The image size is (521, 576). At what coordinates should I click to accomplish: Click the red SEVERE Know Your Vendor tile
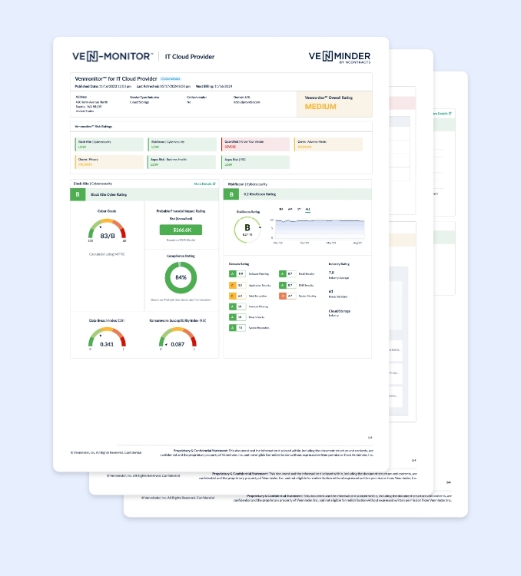pos(256,144)
